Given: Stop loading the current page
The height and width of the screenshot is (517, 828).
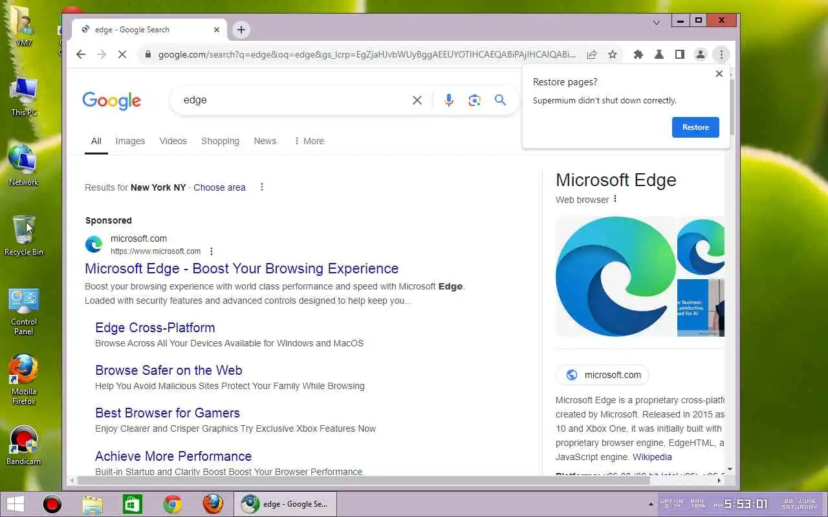Looking at the screenshot, I should (x=122, y=55).
